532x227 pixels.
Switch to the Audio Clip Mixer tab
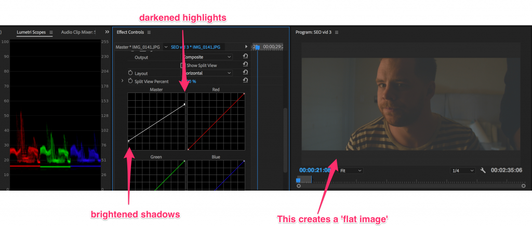tap(78, 32)
